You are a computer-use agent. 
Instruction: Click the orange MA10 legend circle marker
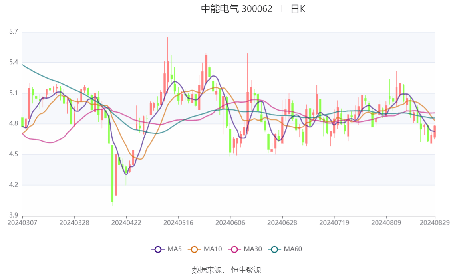[x=195, y=249]
